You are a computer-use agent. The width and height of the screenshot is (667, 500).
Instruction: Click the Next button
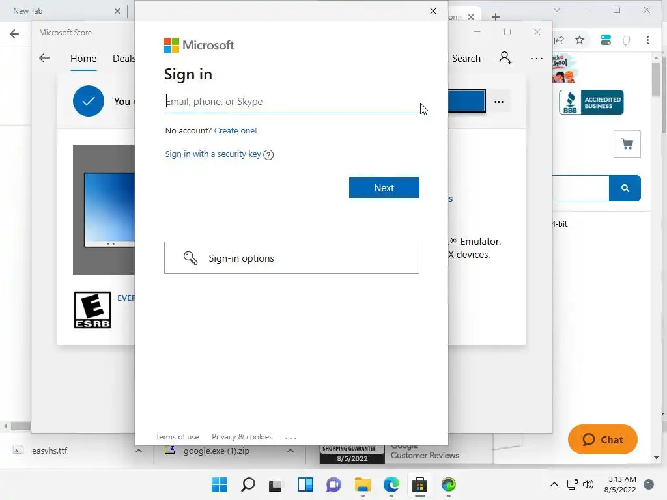click(x=384, y=187)
